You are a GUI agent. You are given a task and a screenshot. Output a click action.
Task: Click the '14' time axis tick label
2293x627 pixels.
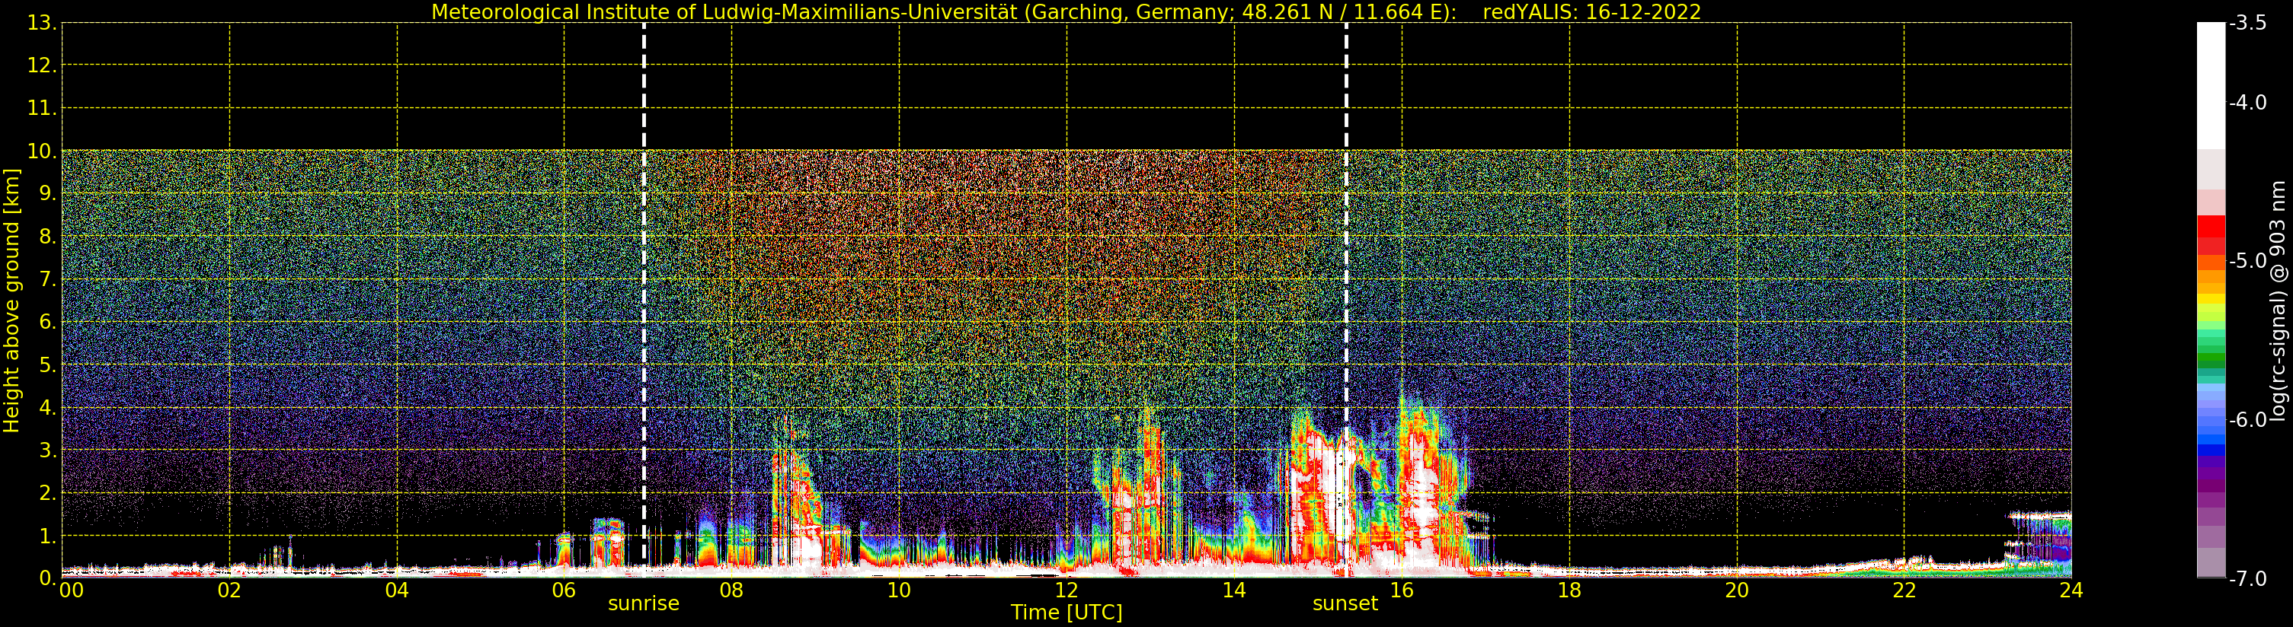coord(1234,590)
